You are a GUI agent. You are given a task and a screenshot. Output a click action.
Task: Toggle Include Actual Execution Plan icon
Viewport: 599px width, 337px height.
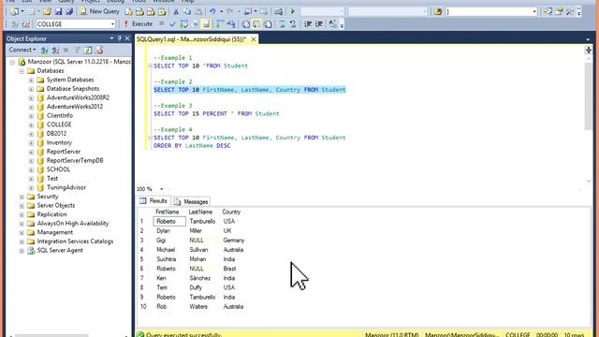(x=220, y=24)
